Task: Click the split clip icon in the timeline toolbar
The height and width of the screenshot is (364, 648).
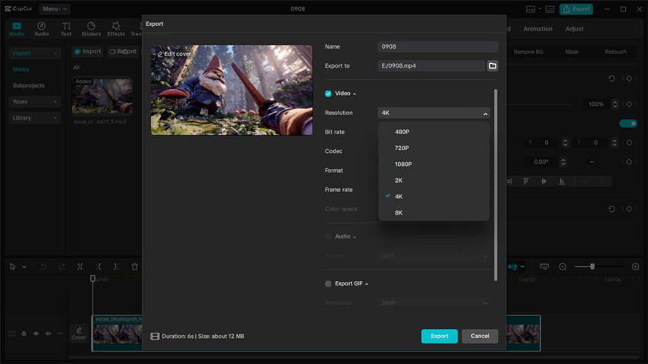Action: point(80,267)
